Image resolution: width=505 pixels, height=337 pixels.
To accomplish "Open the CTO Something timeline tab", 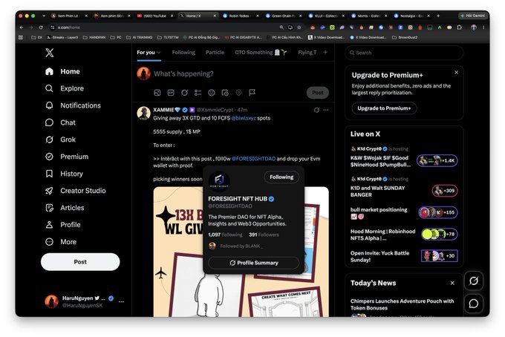I will point(260,53).
